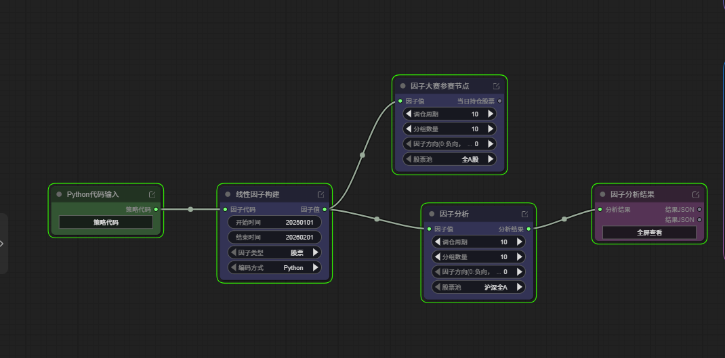Toggle collapse dot on 线性因子构建 node header
725x358 pixels.
(x=228, y=194)
